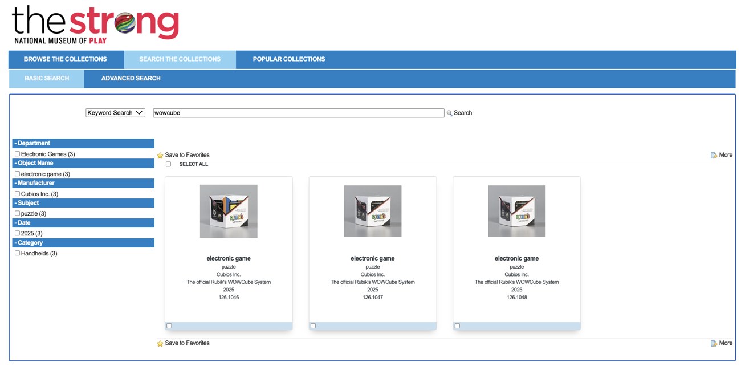
Task: Click the accession number 126.1048
Action: (516, 298)
